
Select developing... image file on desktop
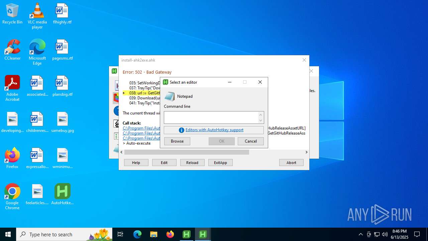pos(12,122)
